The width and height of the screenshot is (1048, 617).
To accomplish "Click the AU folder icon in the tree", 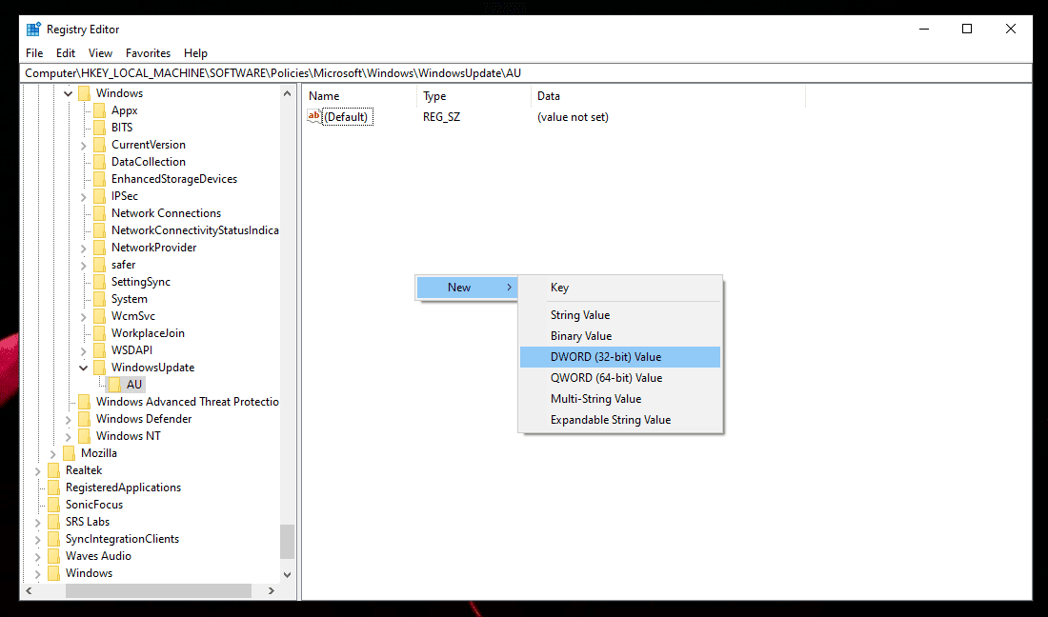I will coord(114,385).
